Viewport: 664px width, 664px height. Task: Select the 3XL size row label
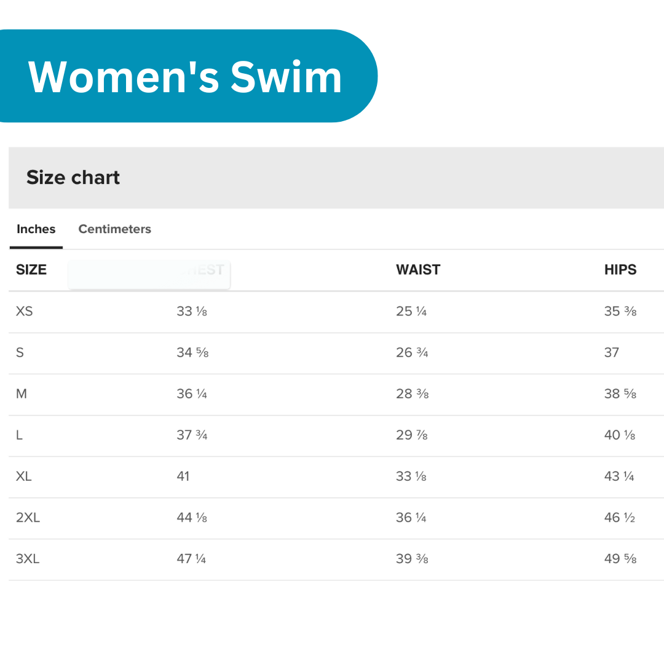[x=28, y=559]
